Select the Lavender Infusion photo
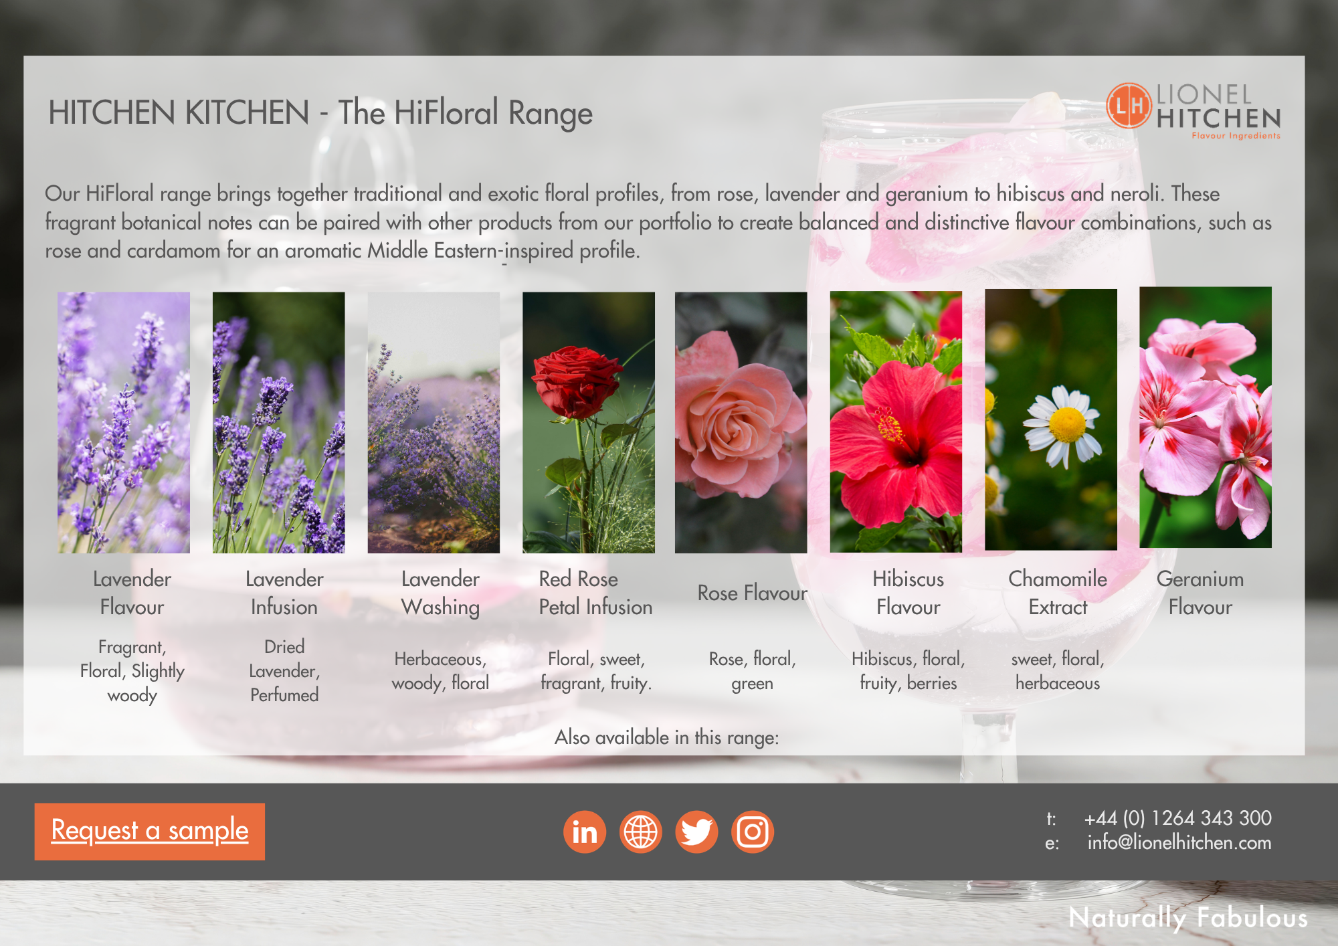Viewport: 1338px width, 946px height. coord(279,422)
